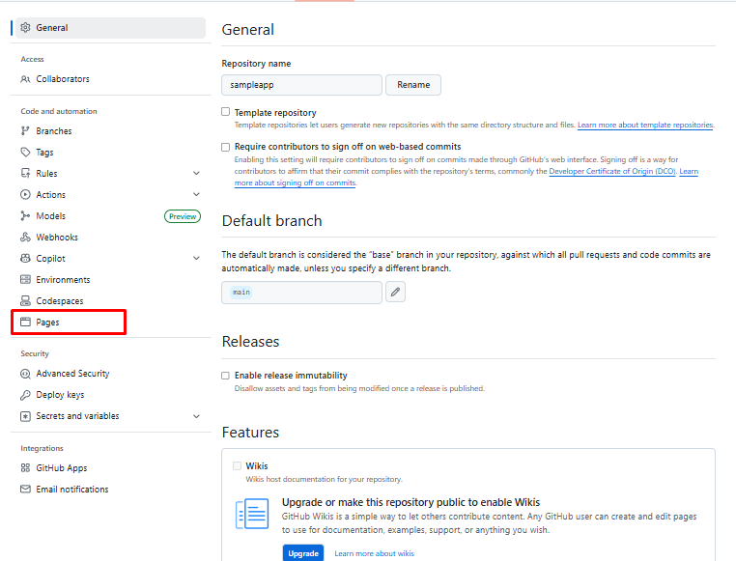This screenshot has width=736, height=561.
Task: Click the Email notifications envelope icon
Action: [26, 490]
